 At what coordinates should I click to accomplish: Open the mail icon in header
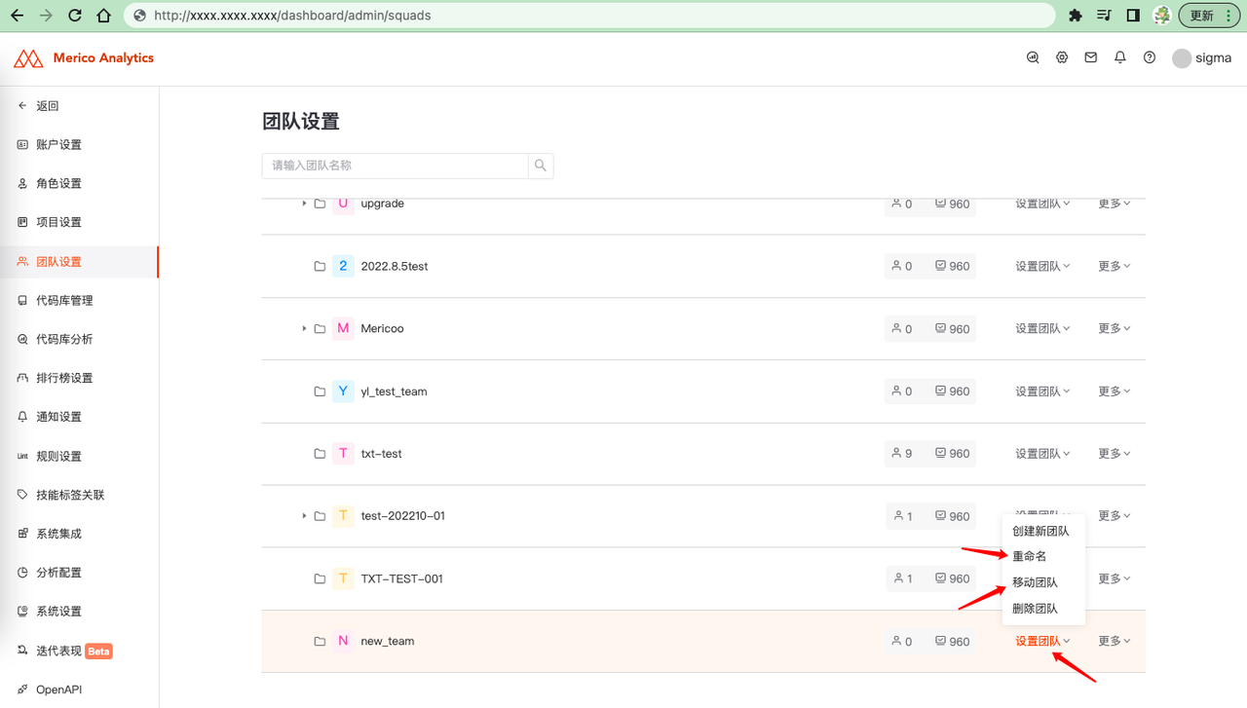click(1091, 57)
